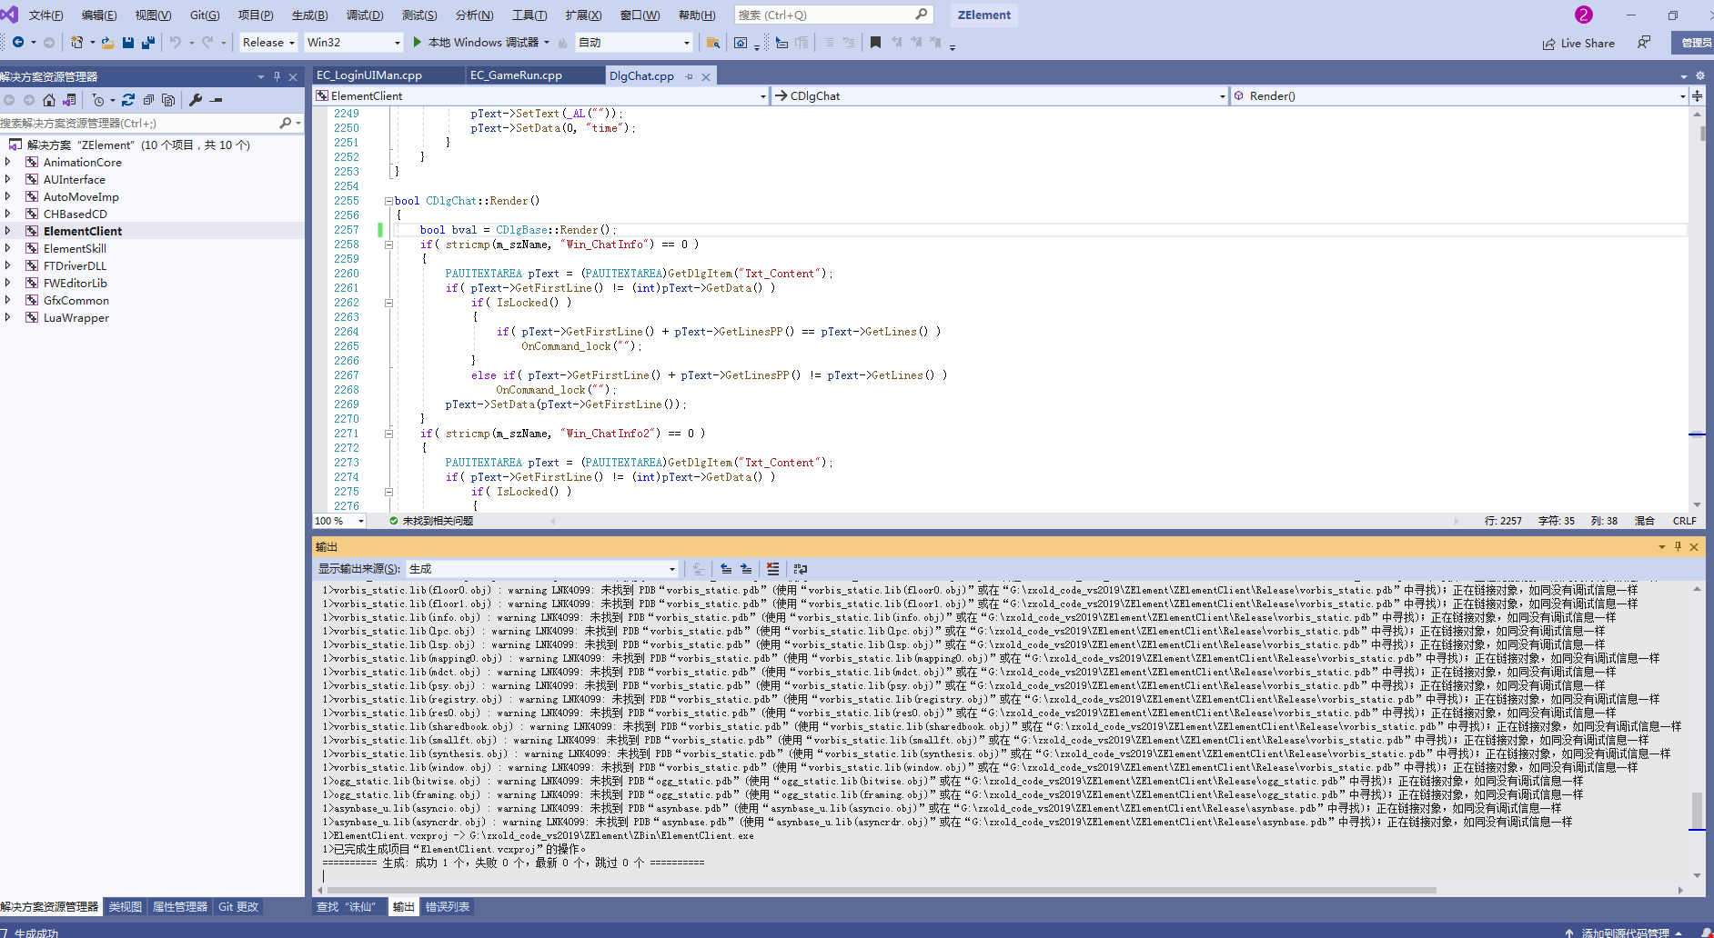Clear all output with the red X icon
This screenshot has height=938, width=1714.
pyautogui.click(x=772, y=569)
